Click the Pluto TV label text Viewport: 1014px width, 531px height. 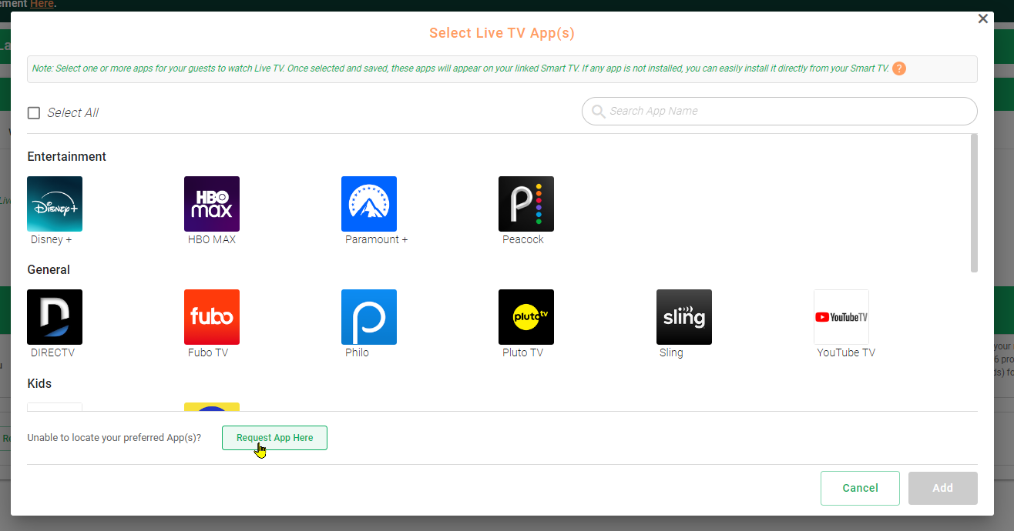523,352
